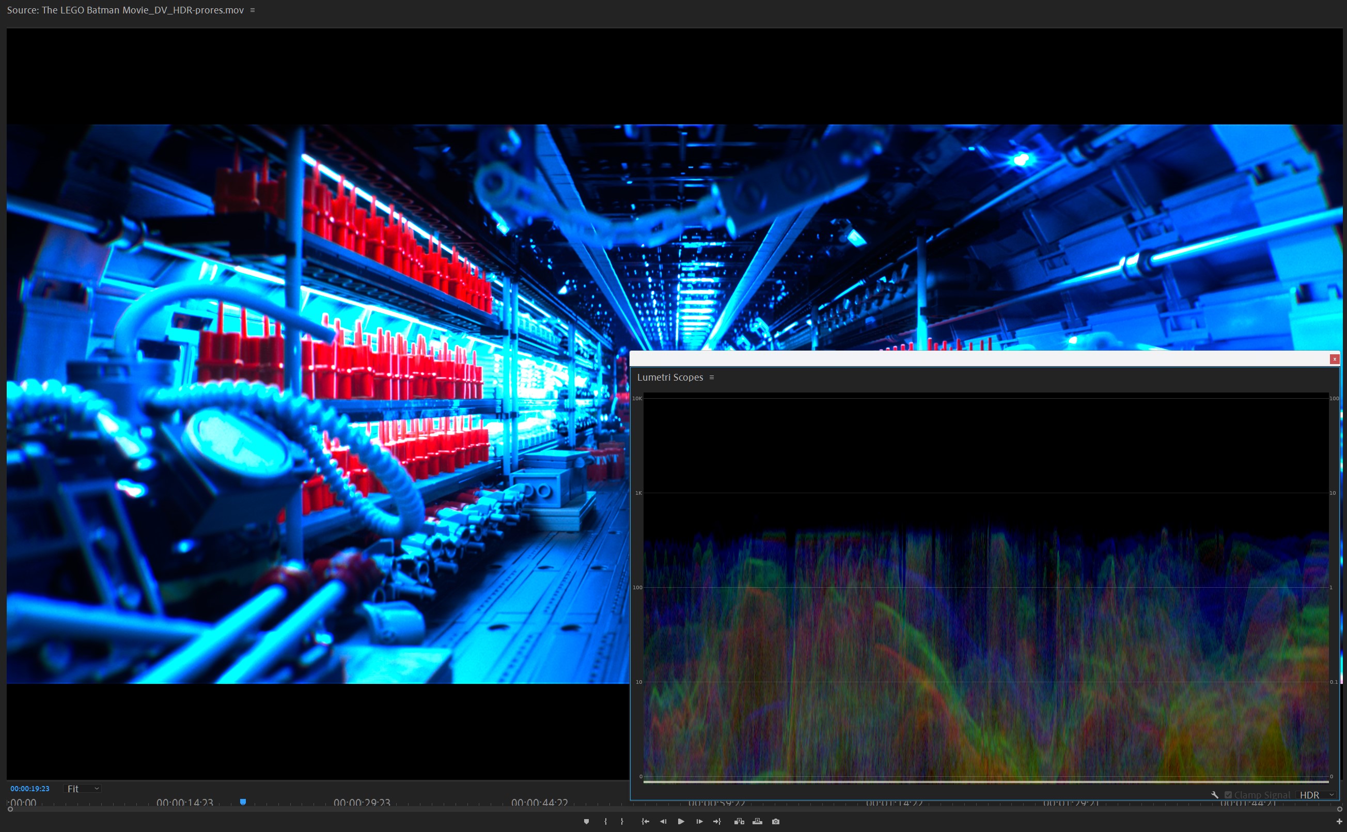This screenshot has width=1347, height=832.
Task: Step back one frame
Action: pos(663,822)
